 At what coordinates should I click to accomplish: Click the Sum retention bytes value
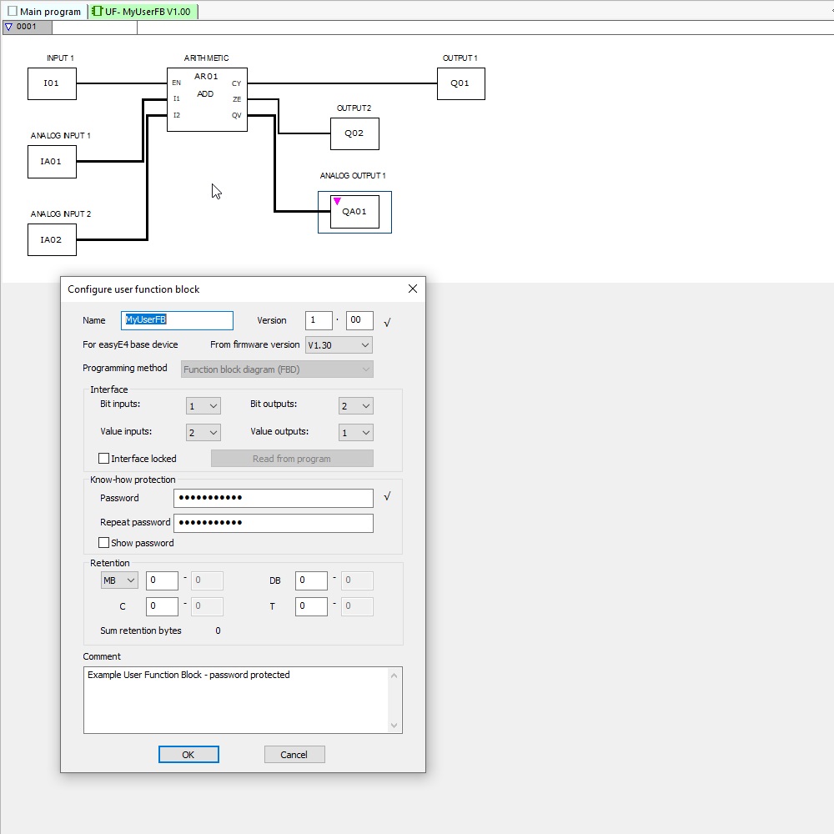218,631
